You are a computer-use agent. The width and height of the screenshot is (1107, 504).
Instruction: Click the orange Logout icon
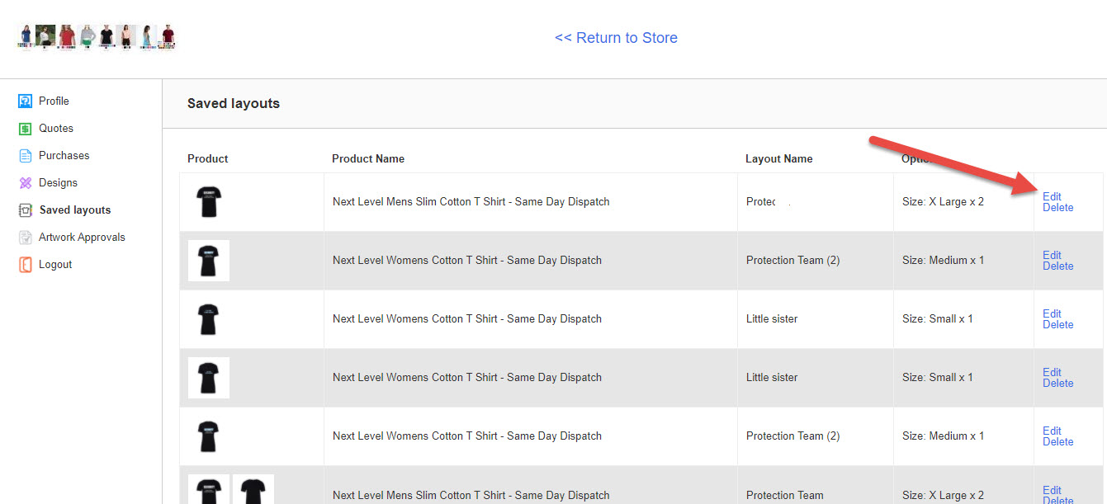click(x=25, y=265)
